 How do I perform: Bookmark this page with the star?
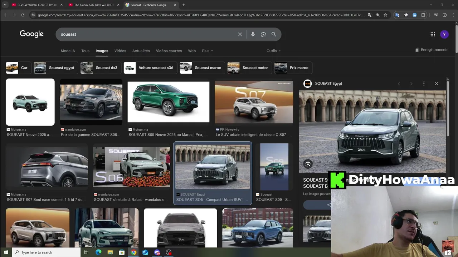pyautogui.click(x=385, y=15)
